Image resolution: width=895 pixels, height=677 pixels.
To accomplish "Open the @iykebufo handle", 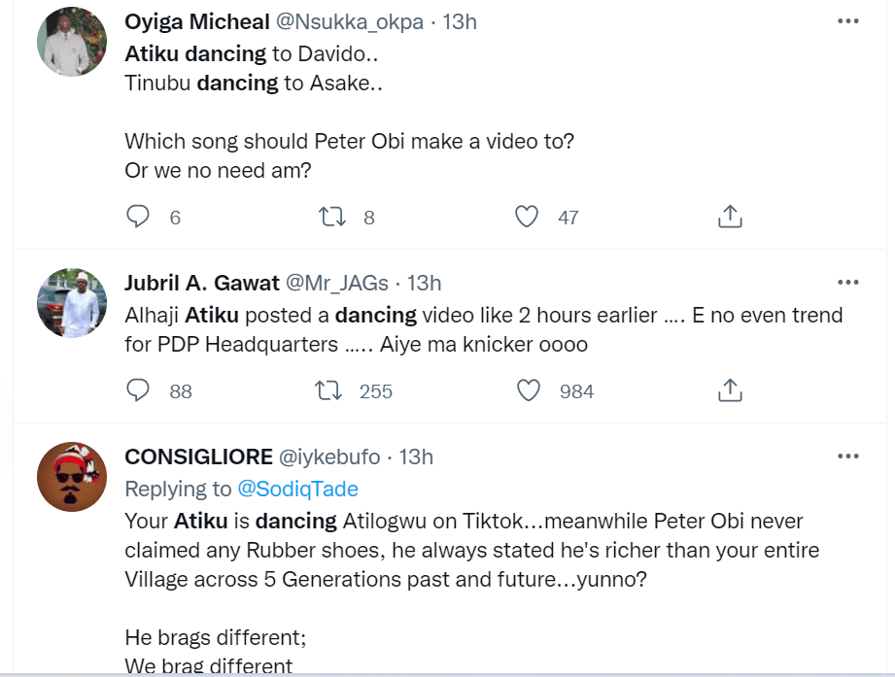I will [334, 457].
